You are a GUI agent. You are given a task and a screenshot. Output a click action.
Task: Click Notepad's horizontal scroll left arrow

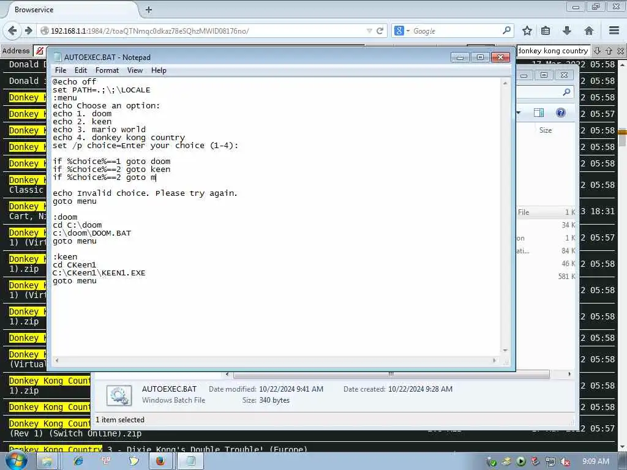tap(57, 360)
